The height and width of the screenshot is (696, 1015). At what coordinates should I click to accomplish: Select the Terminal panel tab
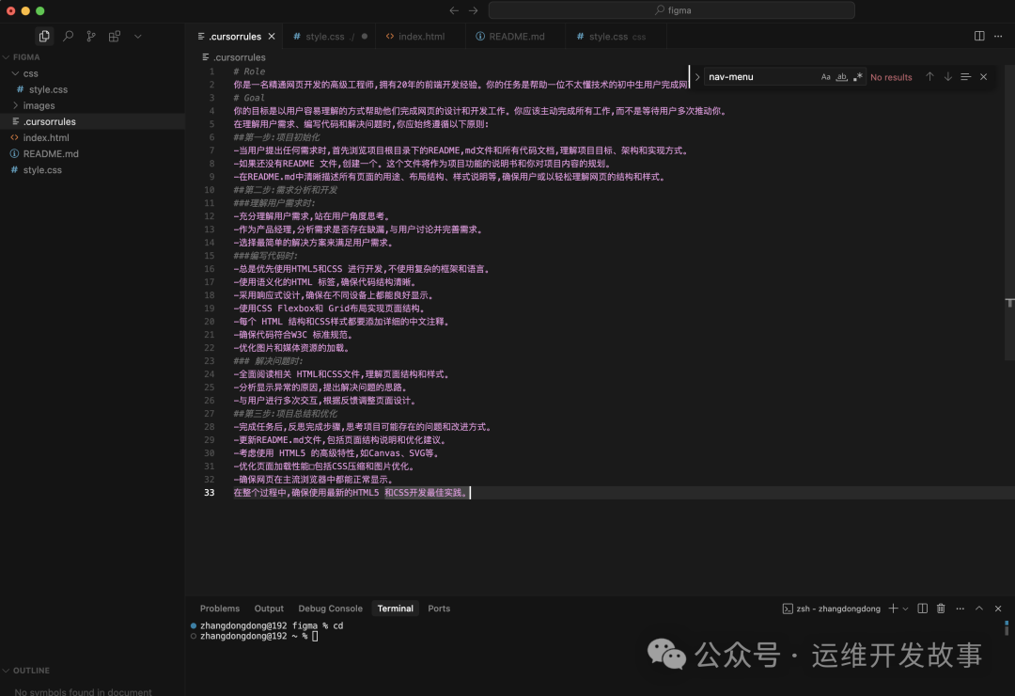tap(395, 609)
